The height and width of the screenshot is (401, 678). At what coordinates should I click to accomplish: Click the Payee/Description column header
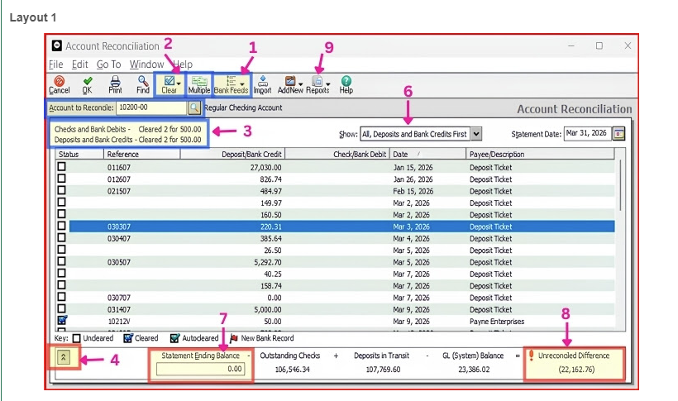[540, 154]
